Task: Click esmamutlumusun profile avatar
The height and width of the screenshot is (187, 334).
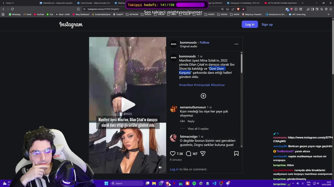Action: coord(174,108)
